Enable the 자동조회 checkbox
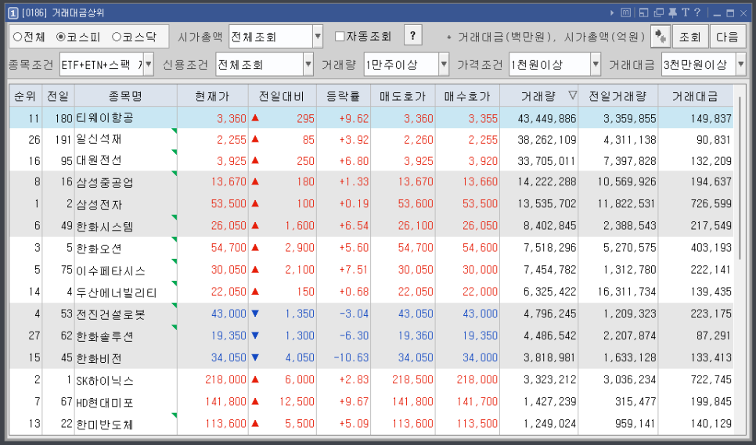The image size is (756, 445). coord(340,37)
